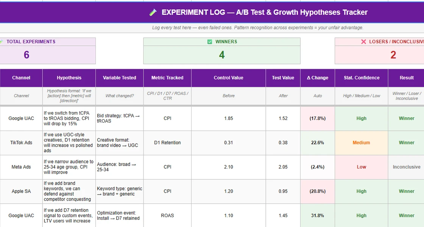Click the Test Value column header
The image size is (424, 227).
pos(283,78)
